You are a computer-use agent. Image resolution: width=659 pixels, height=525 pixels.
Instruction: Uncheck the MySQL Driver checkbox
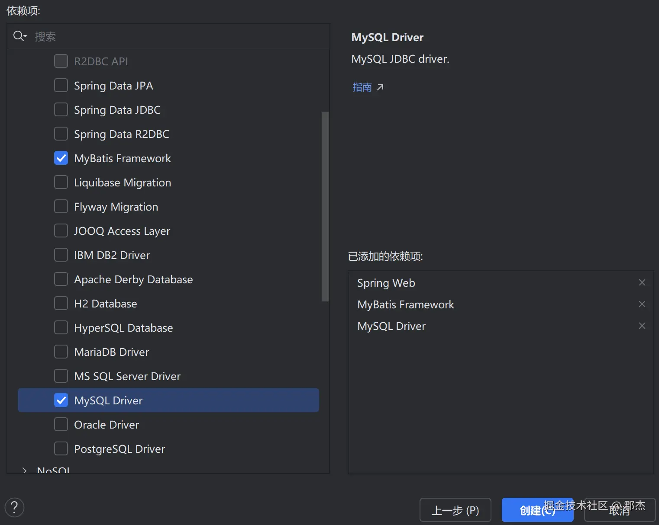(61, 400)
